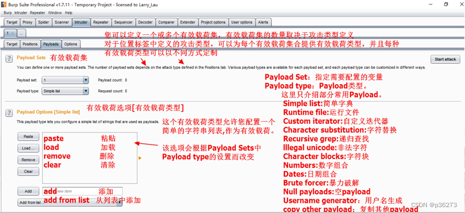Click the Load ... button
465x213 pixels.
point(28,148)
